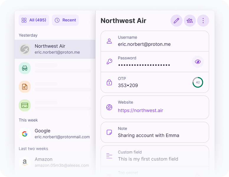Open the Amazon login entry
The image size is (229, 177).
(x=55, y=162)
